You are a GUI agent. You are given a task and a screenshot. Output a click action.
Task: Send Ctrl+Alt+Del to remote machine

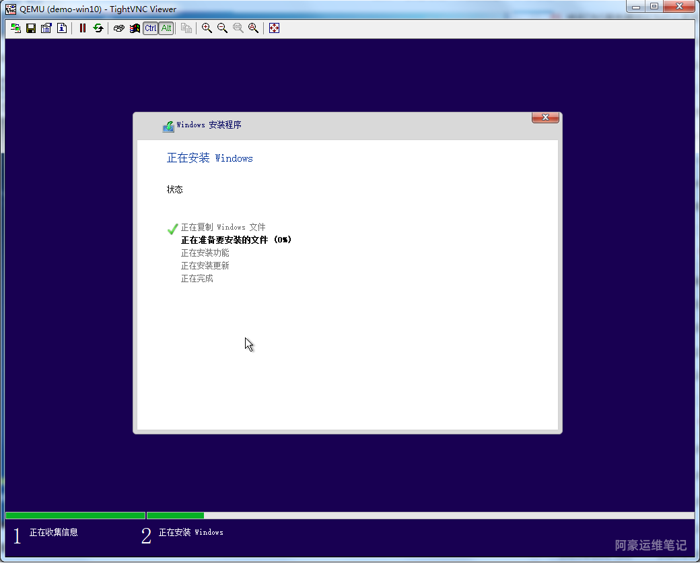[118, 28]
